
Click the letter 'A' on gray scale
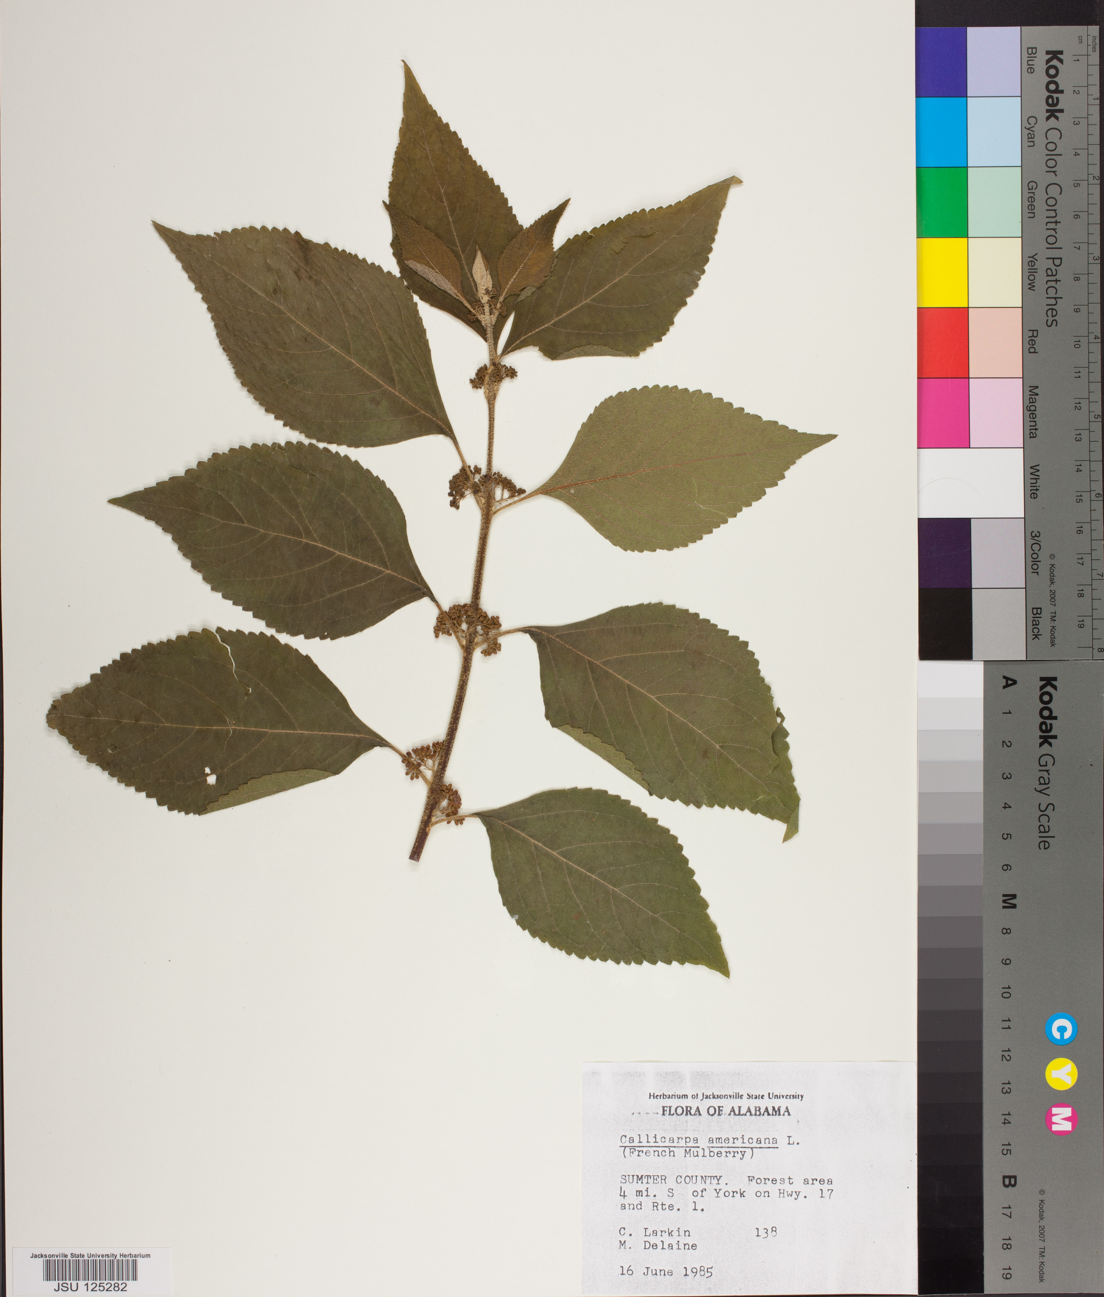[x=1008, y=682]
